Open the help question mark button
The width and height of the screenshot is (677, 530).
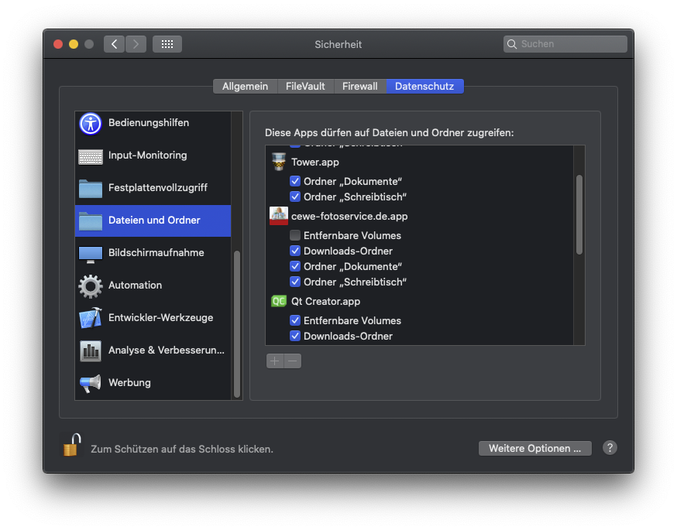610,448
